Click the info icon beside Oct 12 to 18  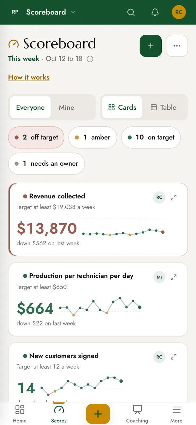coord(90,59)
